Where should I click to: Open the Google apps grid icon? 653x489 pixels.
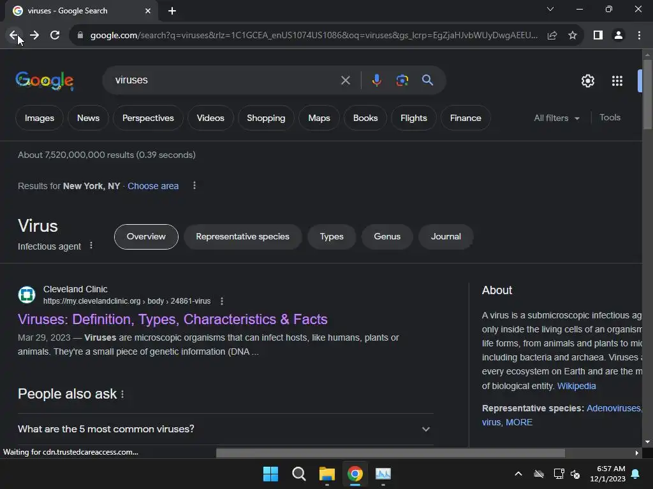pos(617,81)
